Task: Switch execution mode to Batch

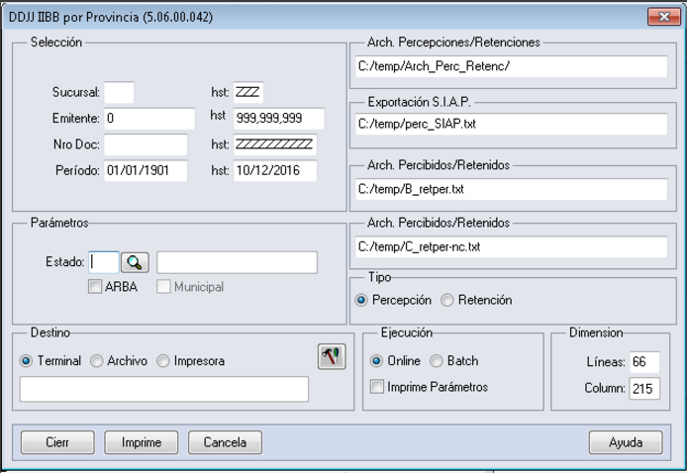Action: pyautogui.click(x=437, y=361)
